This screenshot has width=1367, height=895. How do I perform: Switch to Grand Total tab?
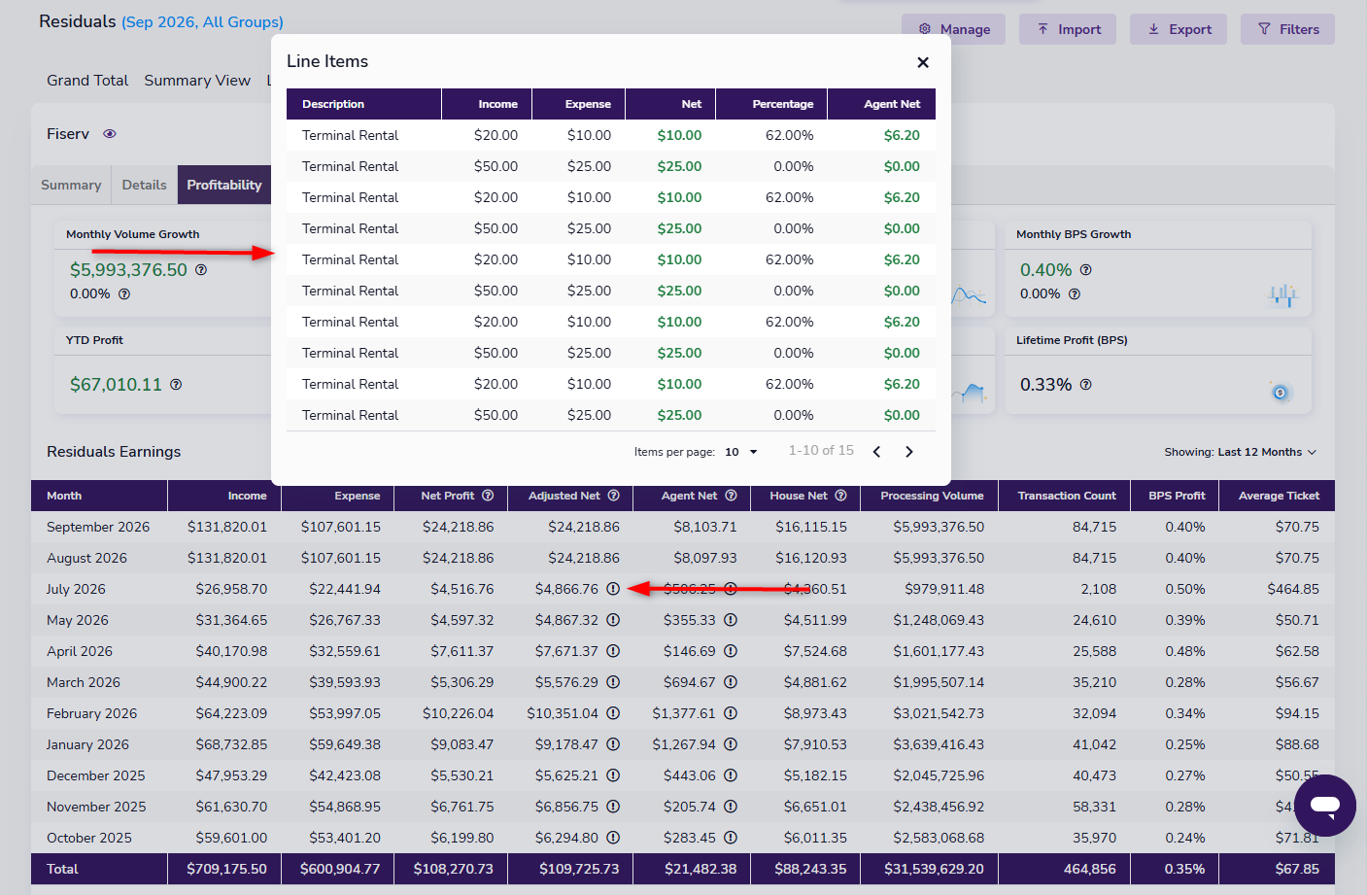tap(87, 81)
